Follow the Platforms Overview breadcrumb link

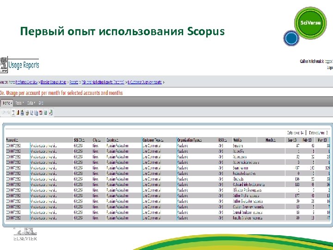click(26, 82)
